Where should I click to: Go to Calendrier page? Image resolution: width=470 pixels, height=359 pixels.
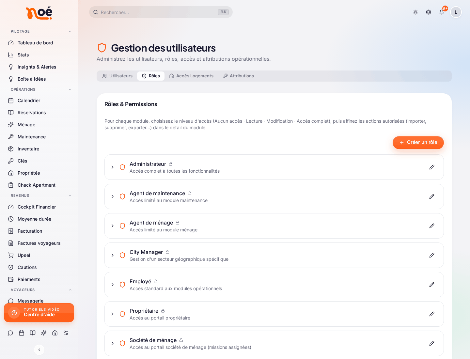(39, 101)
